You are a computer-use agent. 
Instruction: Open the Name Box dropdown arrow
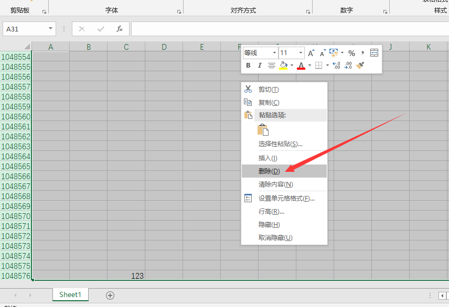coord(50,29)
